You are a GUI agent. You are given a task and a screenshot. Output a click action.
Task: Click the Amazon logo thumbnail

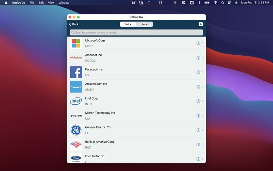[x=76, y=87]
